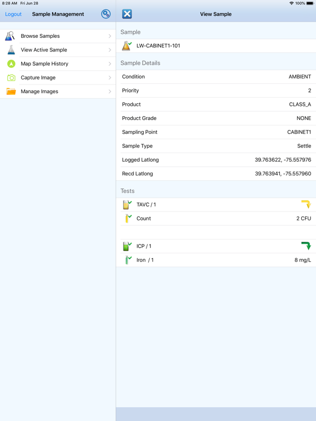Click the Browse Samples flask icon
This screenshot has width=316, height=421.
(10, 36)
